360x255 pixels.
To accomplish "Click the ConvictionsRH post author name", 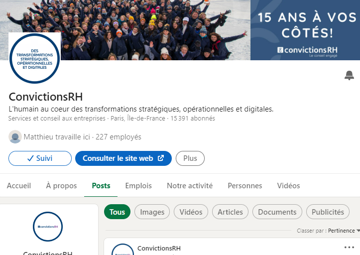I will click(x=159, y=249).
